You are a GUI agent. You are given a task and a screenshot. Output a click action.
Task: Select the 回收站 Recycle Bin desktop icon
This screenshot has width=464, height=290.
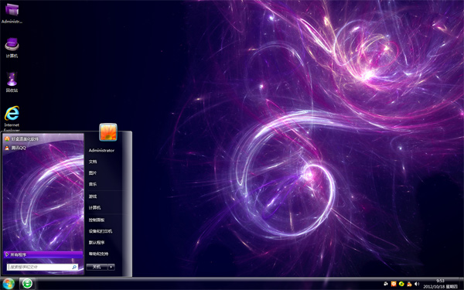click(12, 82)
